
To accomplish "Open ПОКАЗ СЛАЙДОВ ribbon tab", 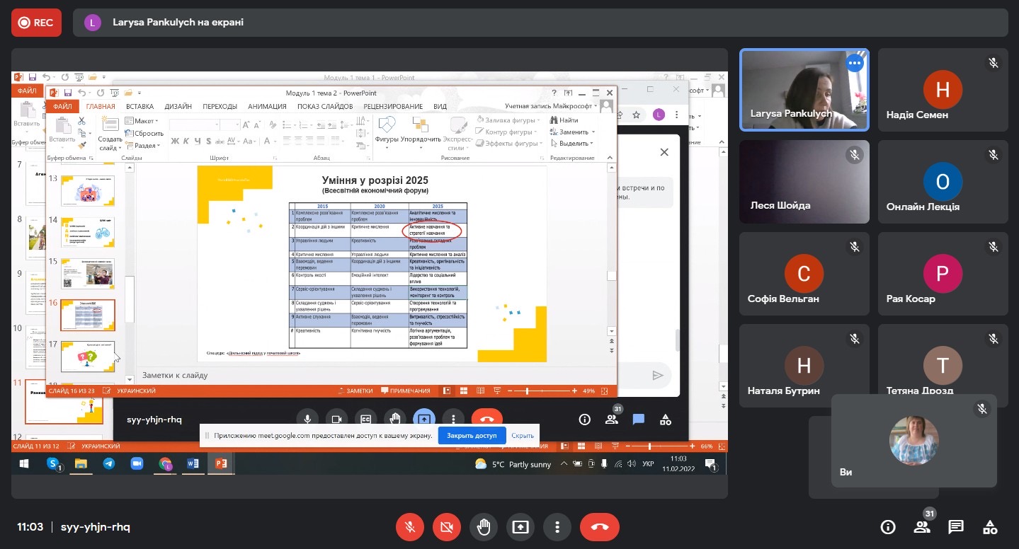I will tap(325, 107).
